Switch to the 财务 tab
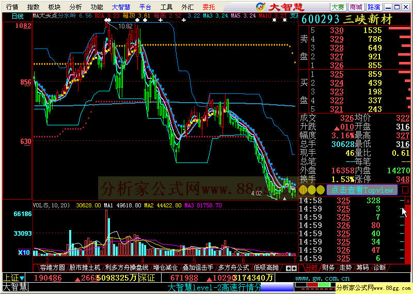Viewport: 413px width, 294px height. (x=328, y=268)
